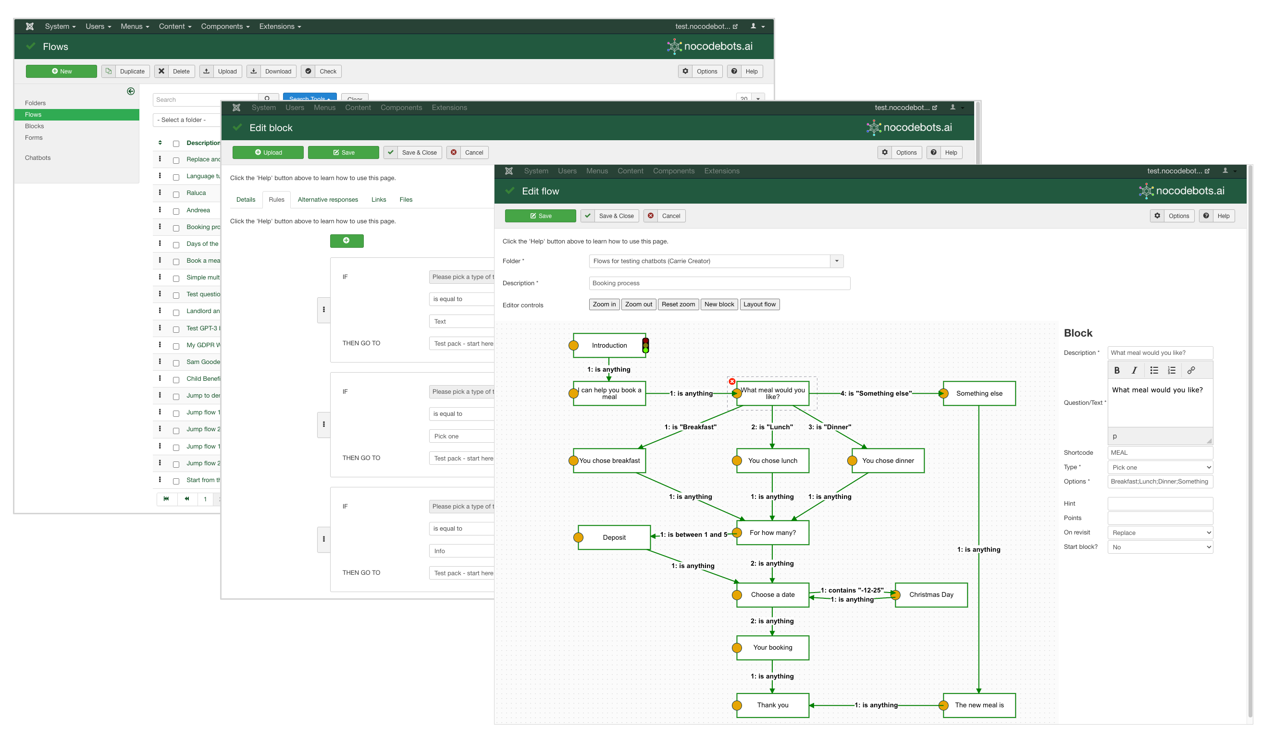Toggle select-all checkbox beside Description header

(176, 144)
